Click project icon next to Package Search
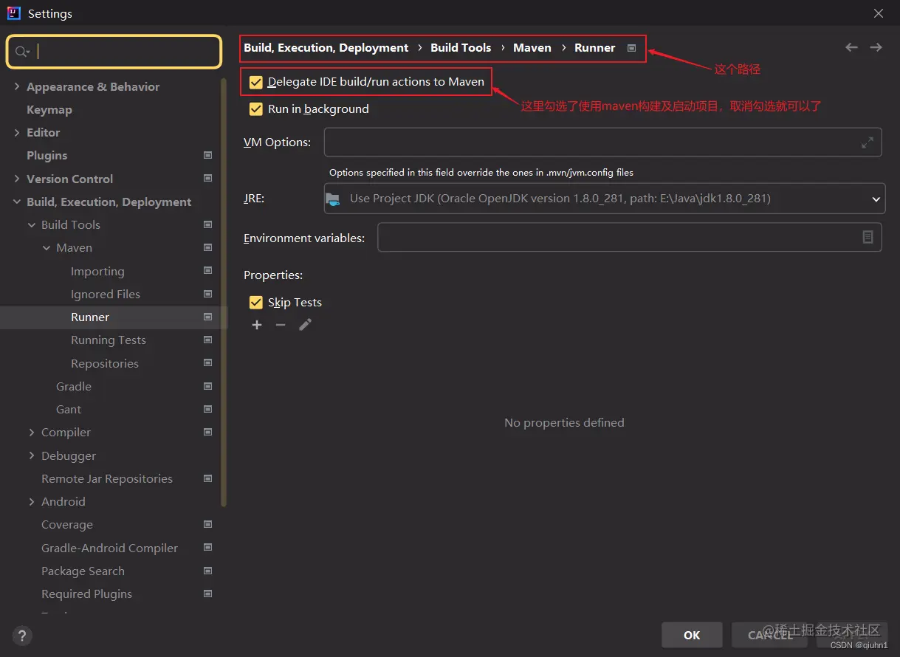This screenshot has height=657, width=900. (207, 571)
